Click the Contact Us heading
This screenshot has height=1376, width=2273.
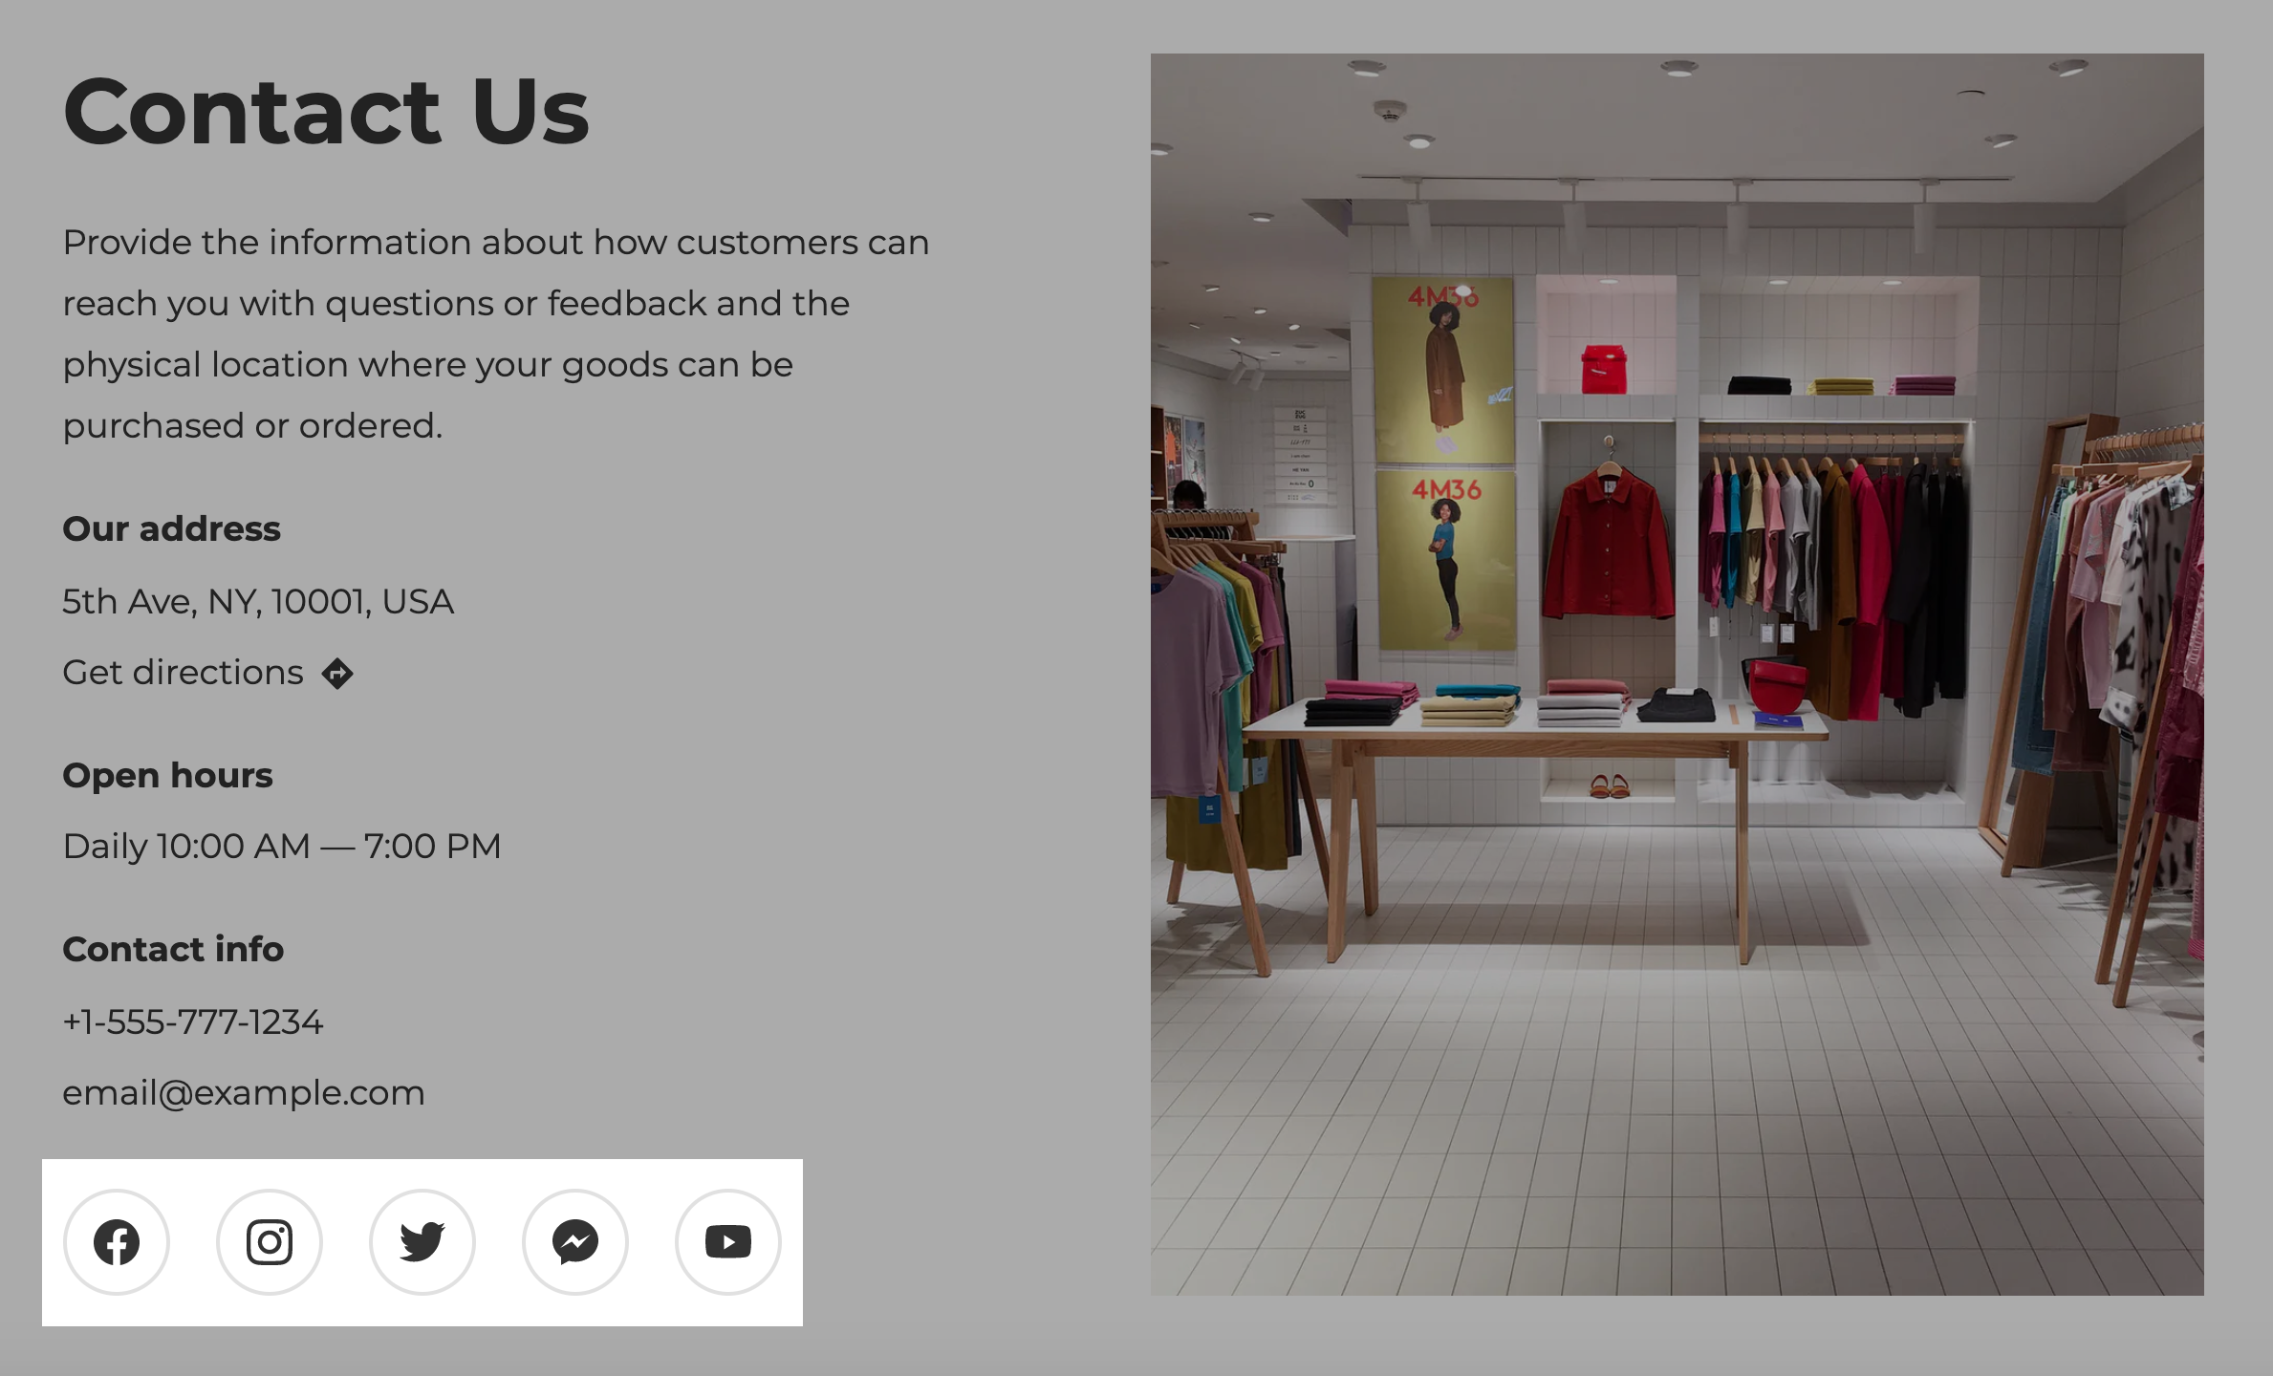tap(326, 111)
